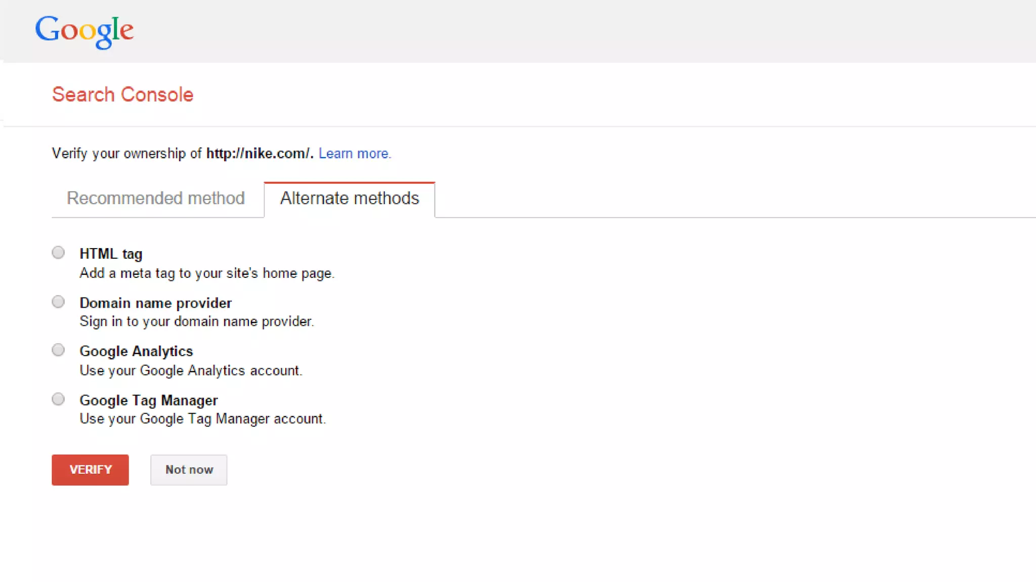The height and width of the screenshot is (582, 1036).
Task: Click the 'Google Tag Manager' bold label
Action: click(149, 400)
